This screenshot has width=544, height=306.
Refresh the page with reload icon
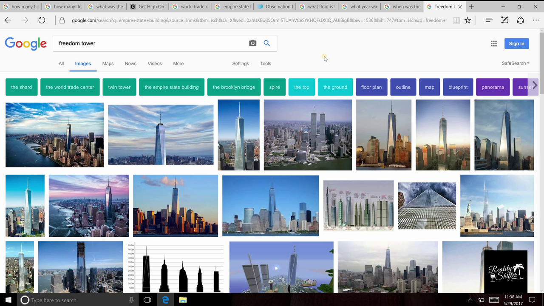[x=42, y=20]
